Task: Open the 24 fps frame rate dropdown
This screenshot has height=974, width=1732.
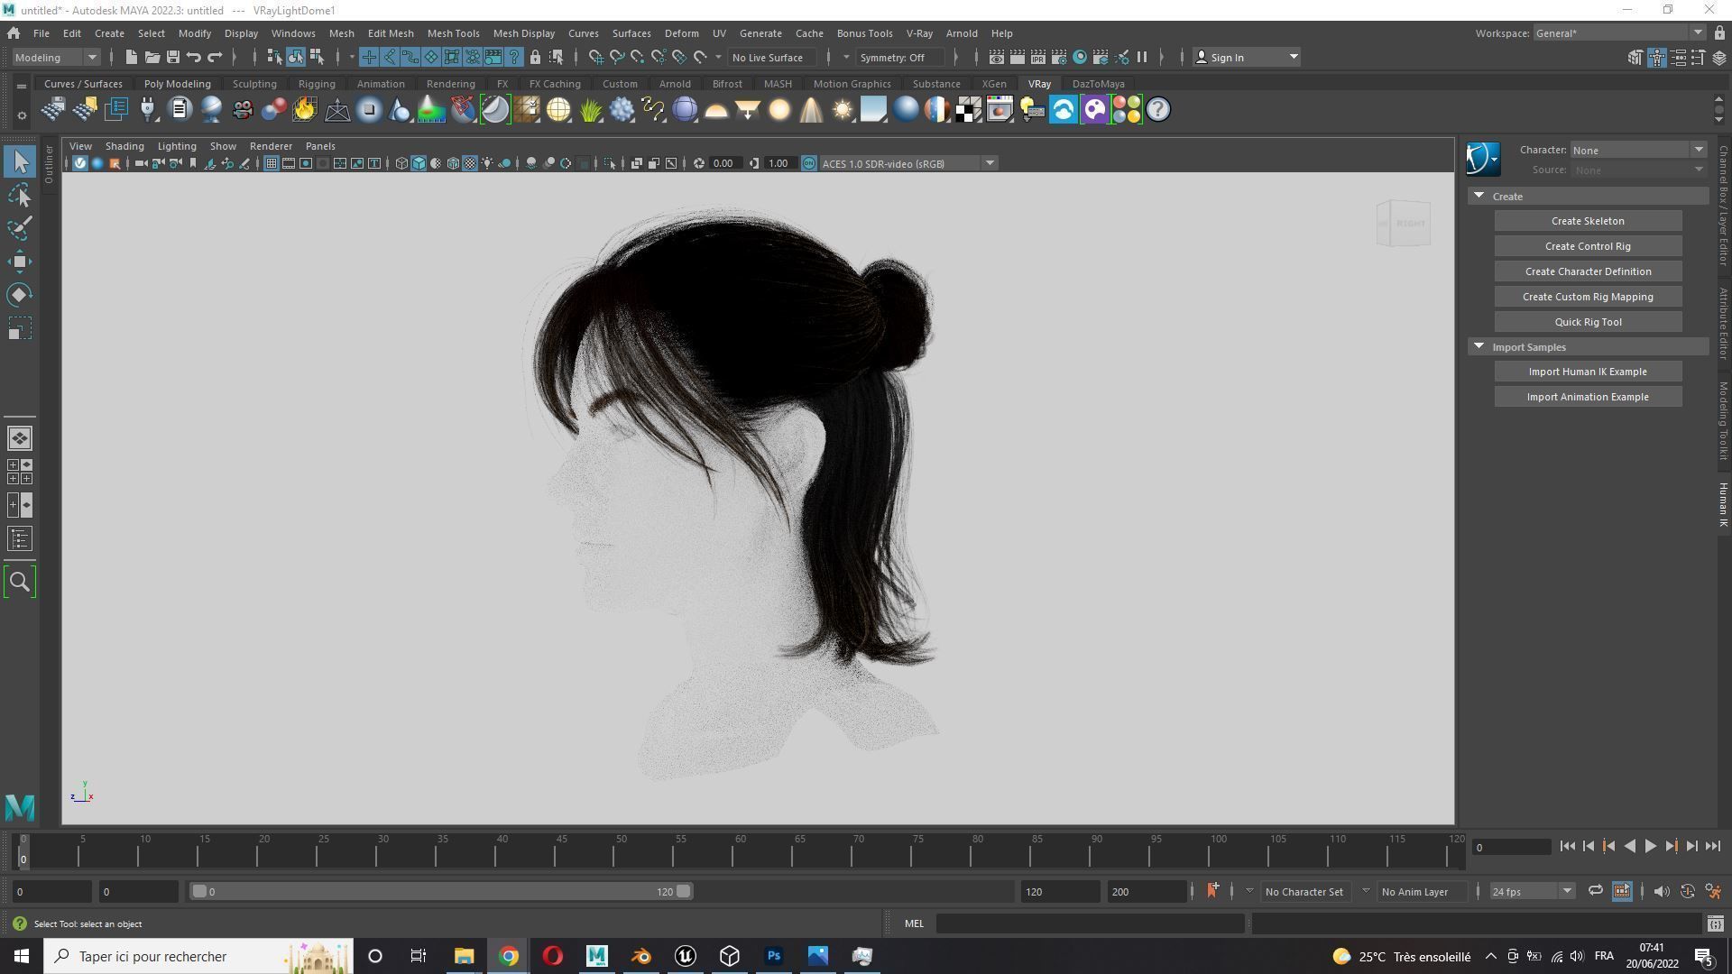Action: [1531, 891]
